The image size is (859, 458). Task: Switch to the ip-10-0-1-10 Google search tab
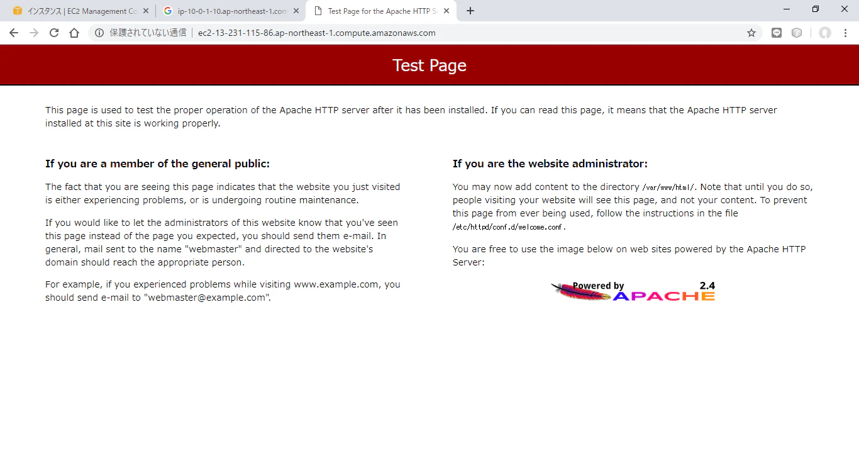pos(230,11)
